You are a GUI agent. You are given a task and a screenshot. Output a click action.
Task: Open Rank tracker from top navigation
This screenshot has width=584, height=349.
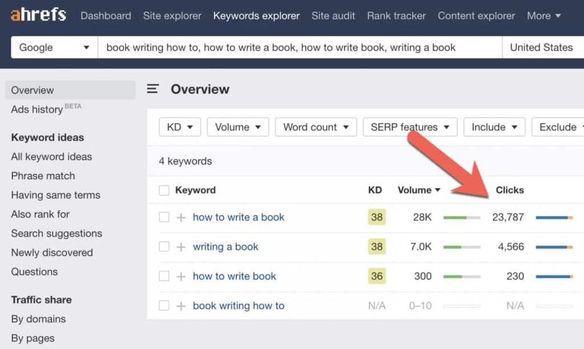coord(396,16)
